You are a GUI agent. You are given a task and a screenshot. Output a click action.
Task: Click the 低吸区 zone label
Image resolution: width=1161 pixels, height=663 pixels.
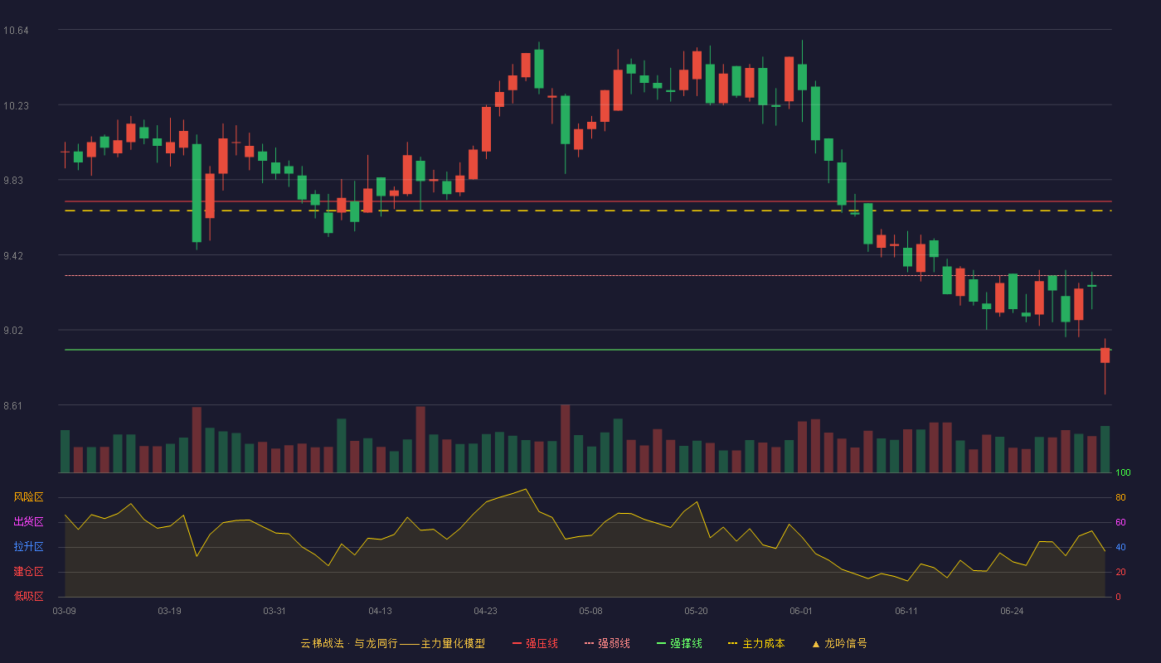28,597
